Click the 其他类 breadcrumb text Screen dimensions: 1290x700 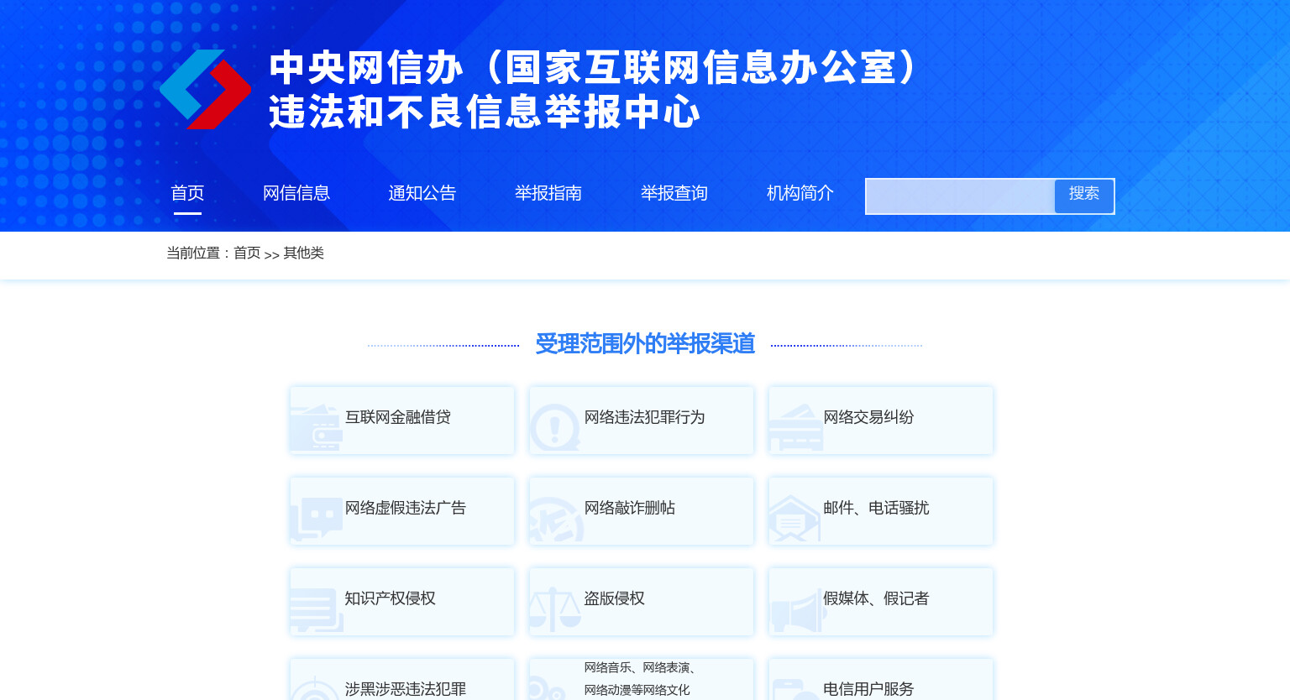click(x=304, y=253)
